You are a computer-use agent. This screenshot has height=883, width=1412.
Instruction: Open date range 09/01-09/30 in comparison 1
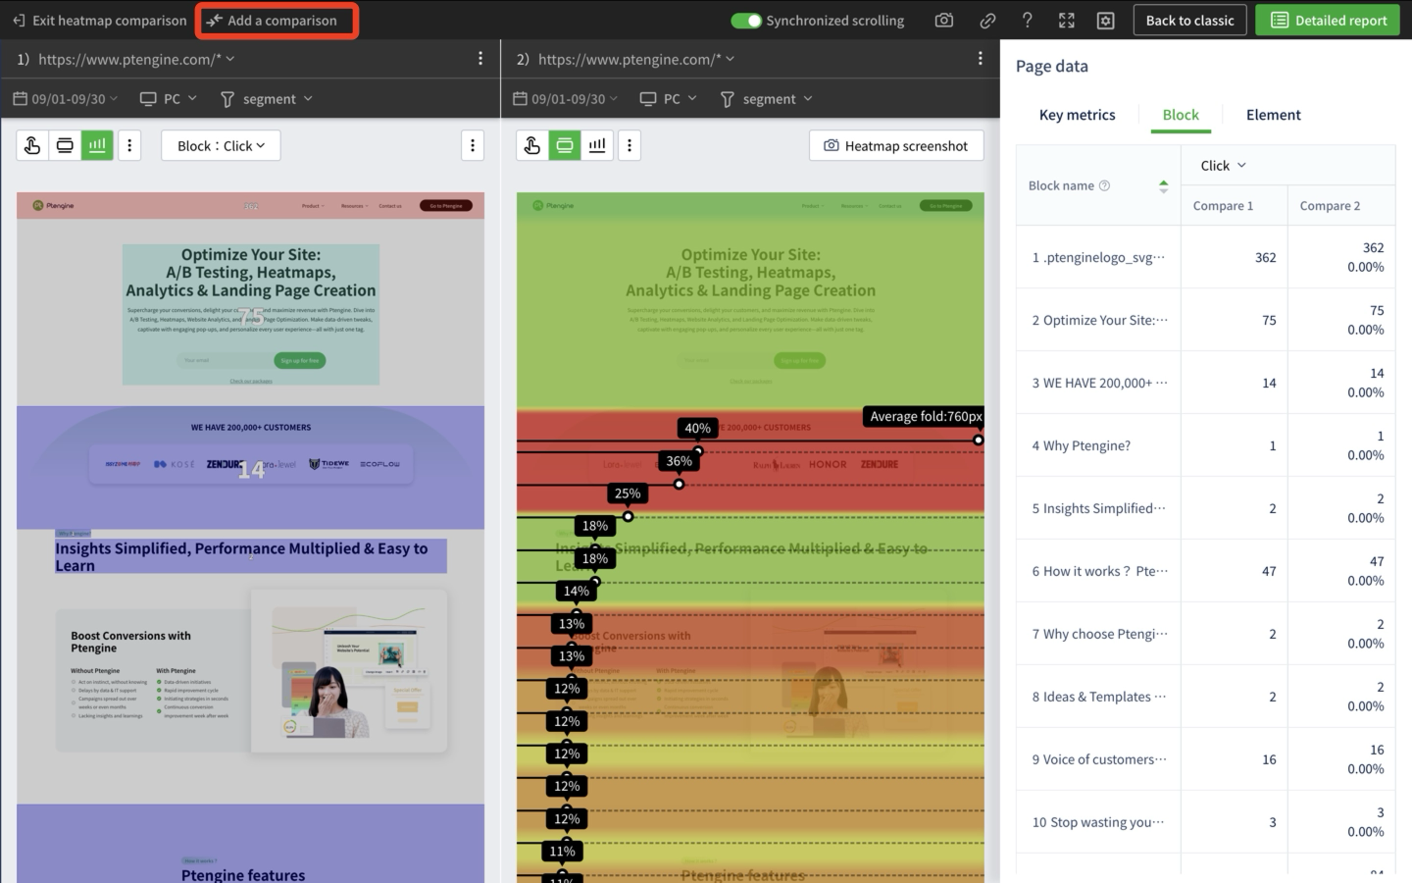(67, 99)
